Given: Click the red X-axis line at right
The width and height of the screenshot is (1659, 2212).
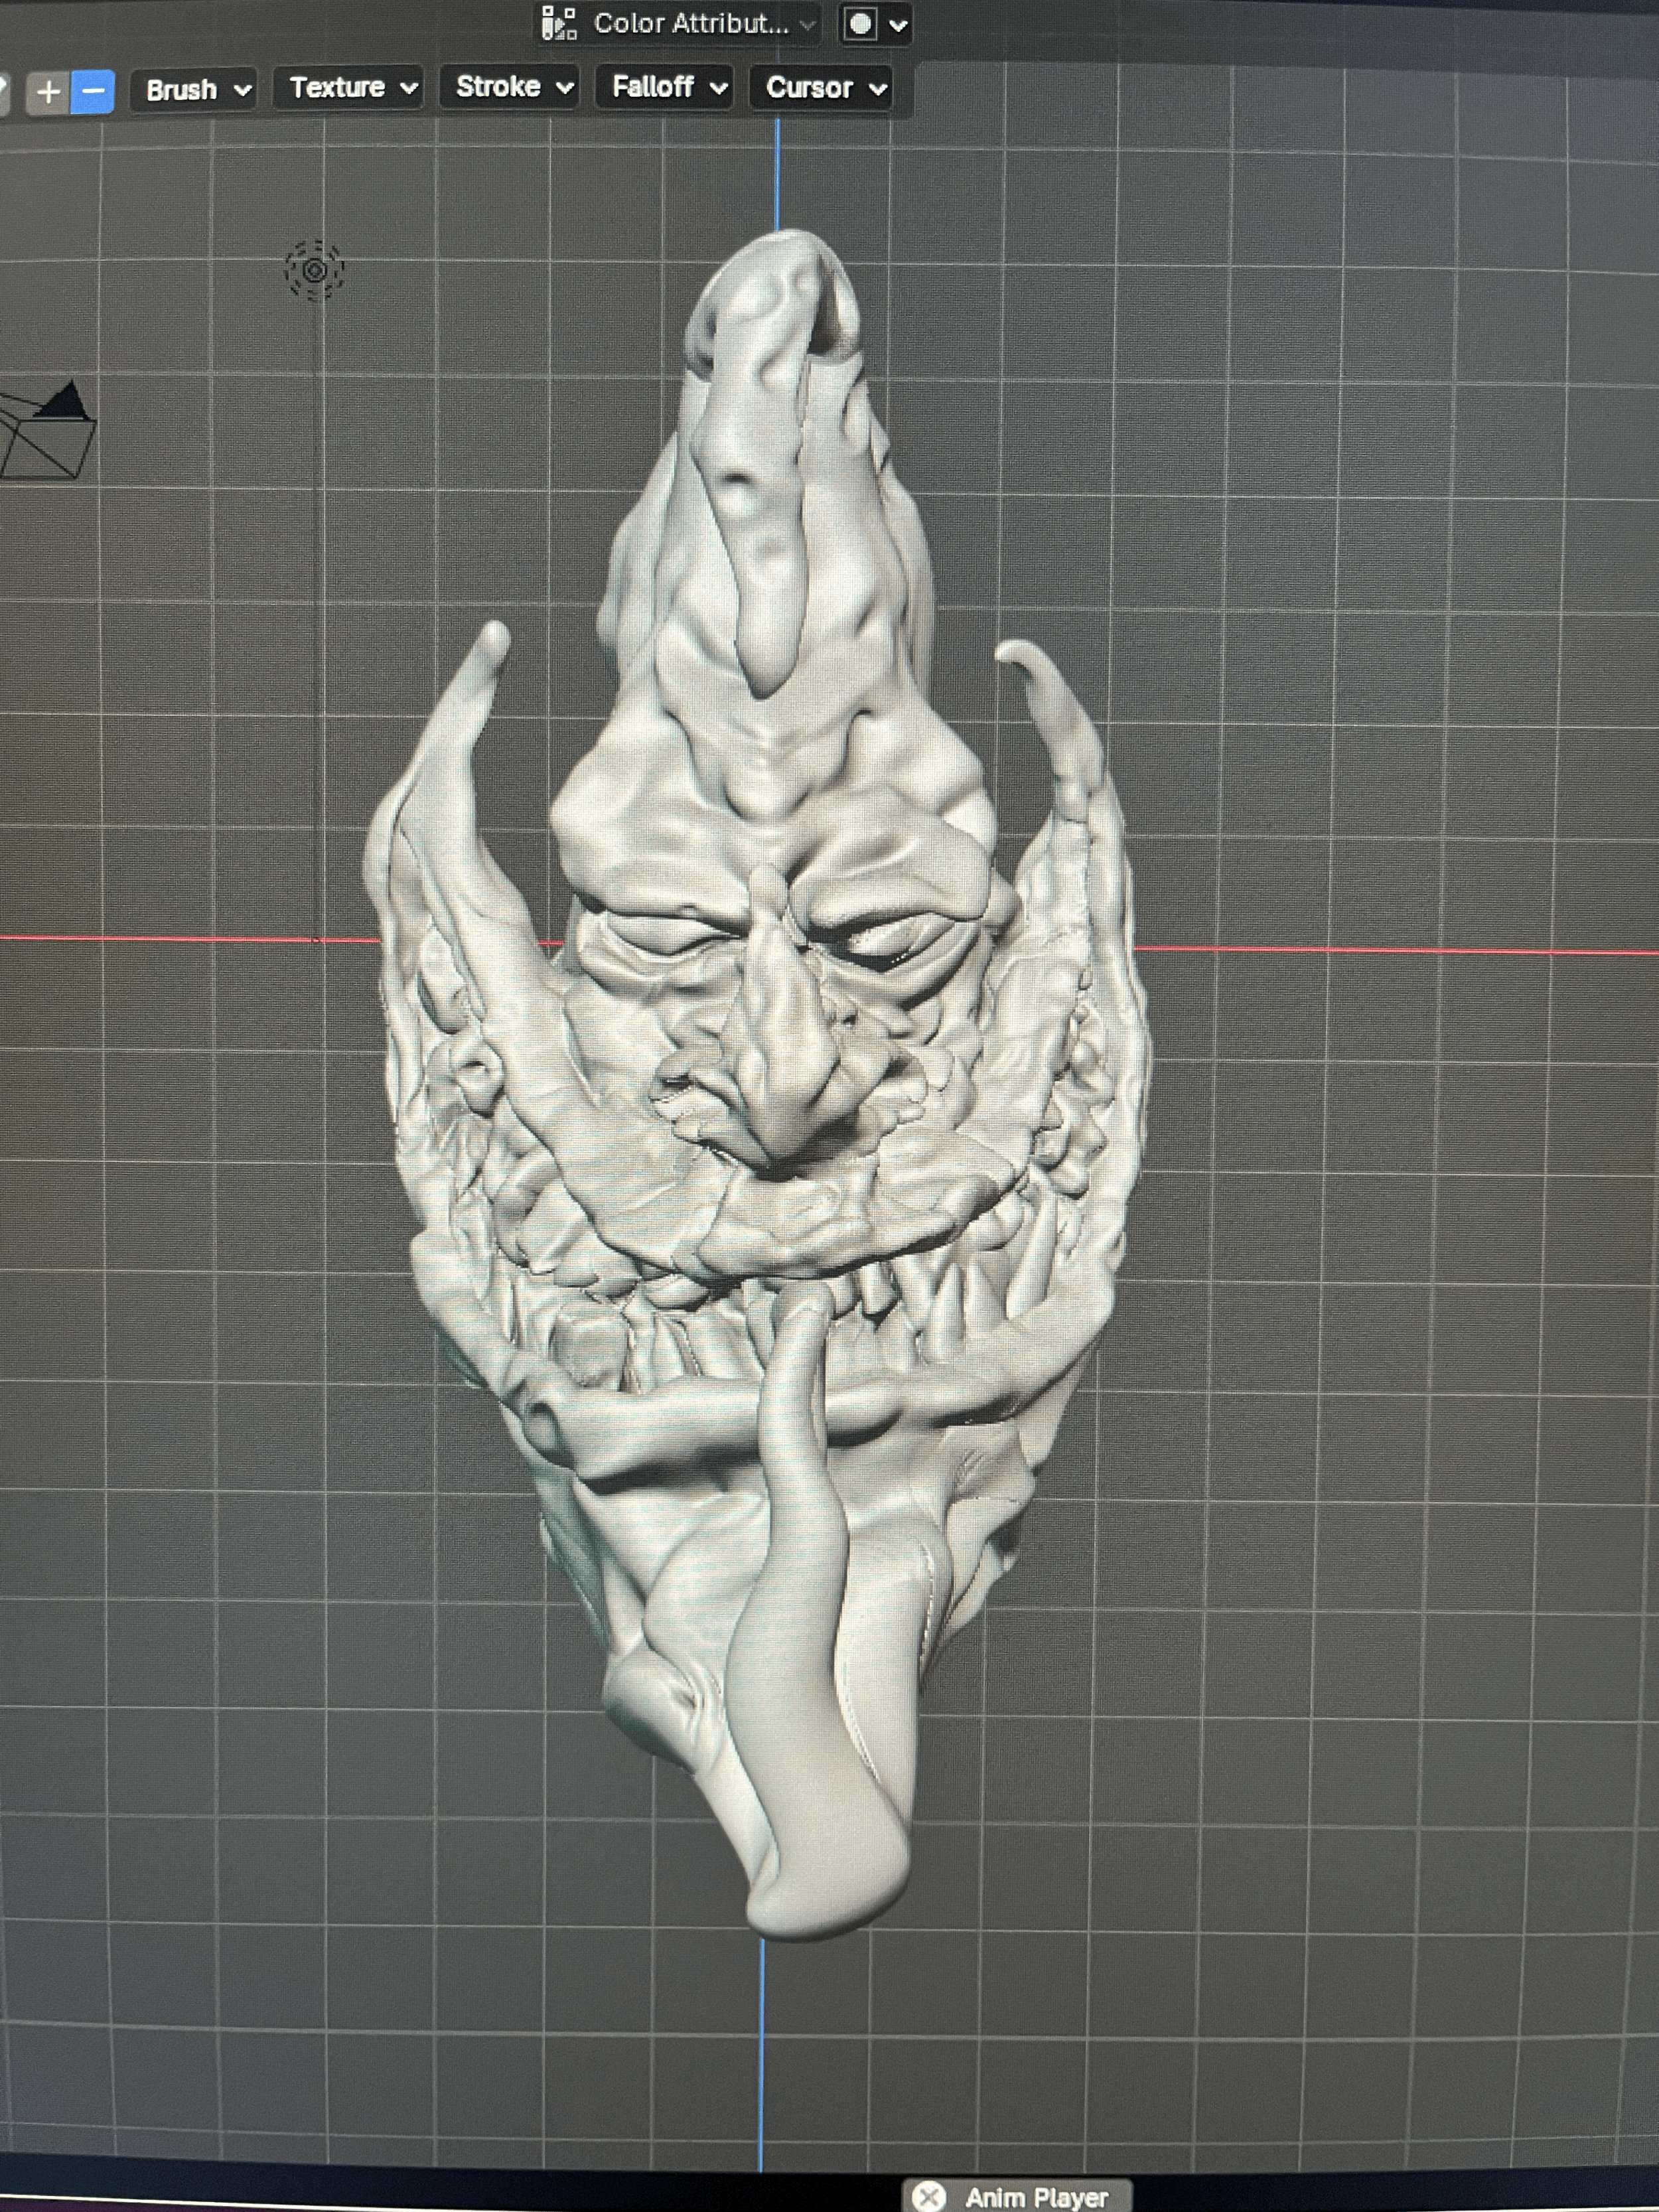Looking at the screenshot, I should tap(1400, 950).
